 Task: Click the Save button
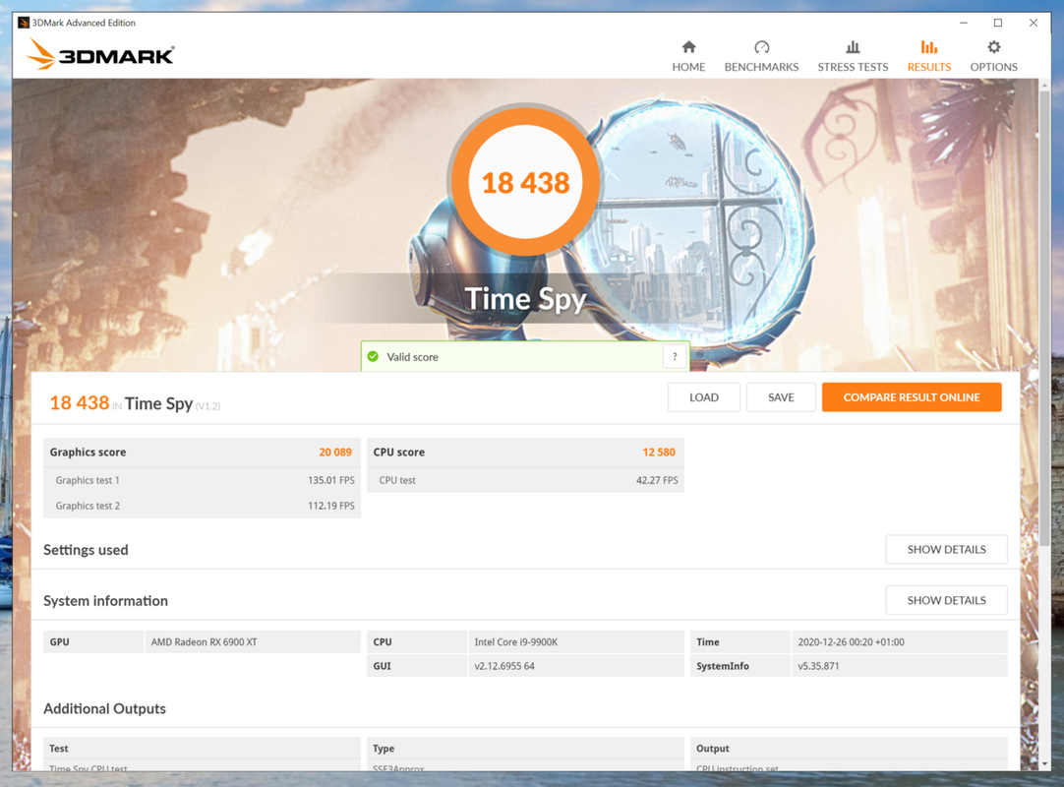[x=781, y=397]
